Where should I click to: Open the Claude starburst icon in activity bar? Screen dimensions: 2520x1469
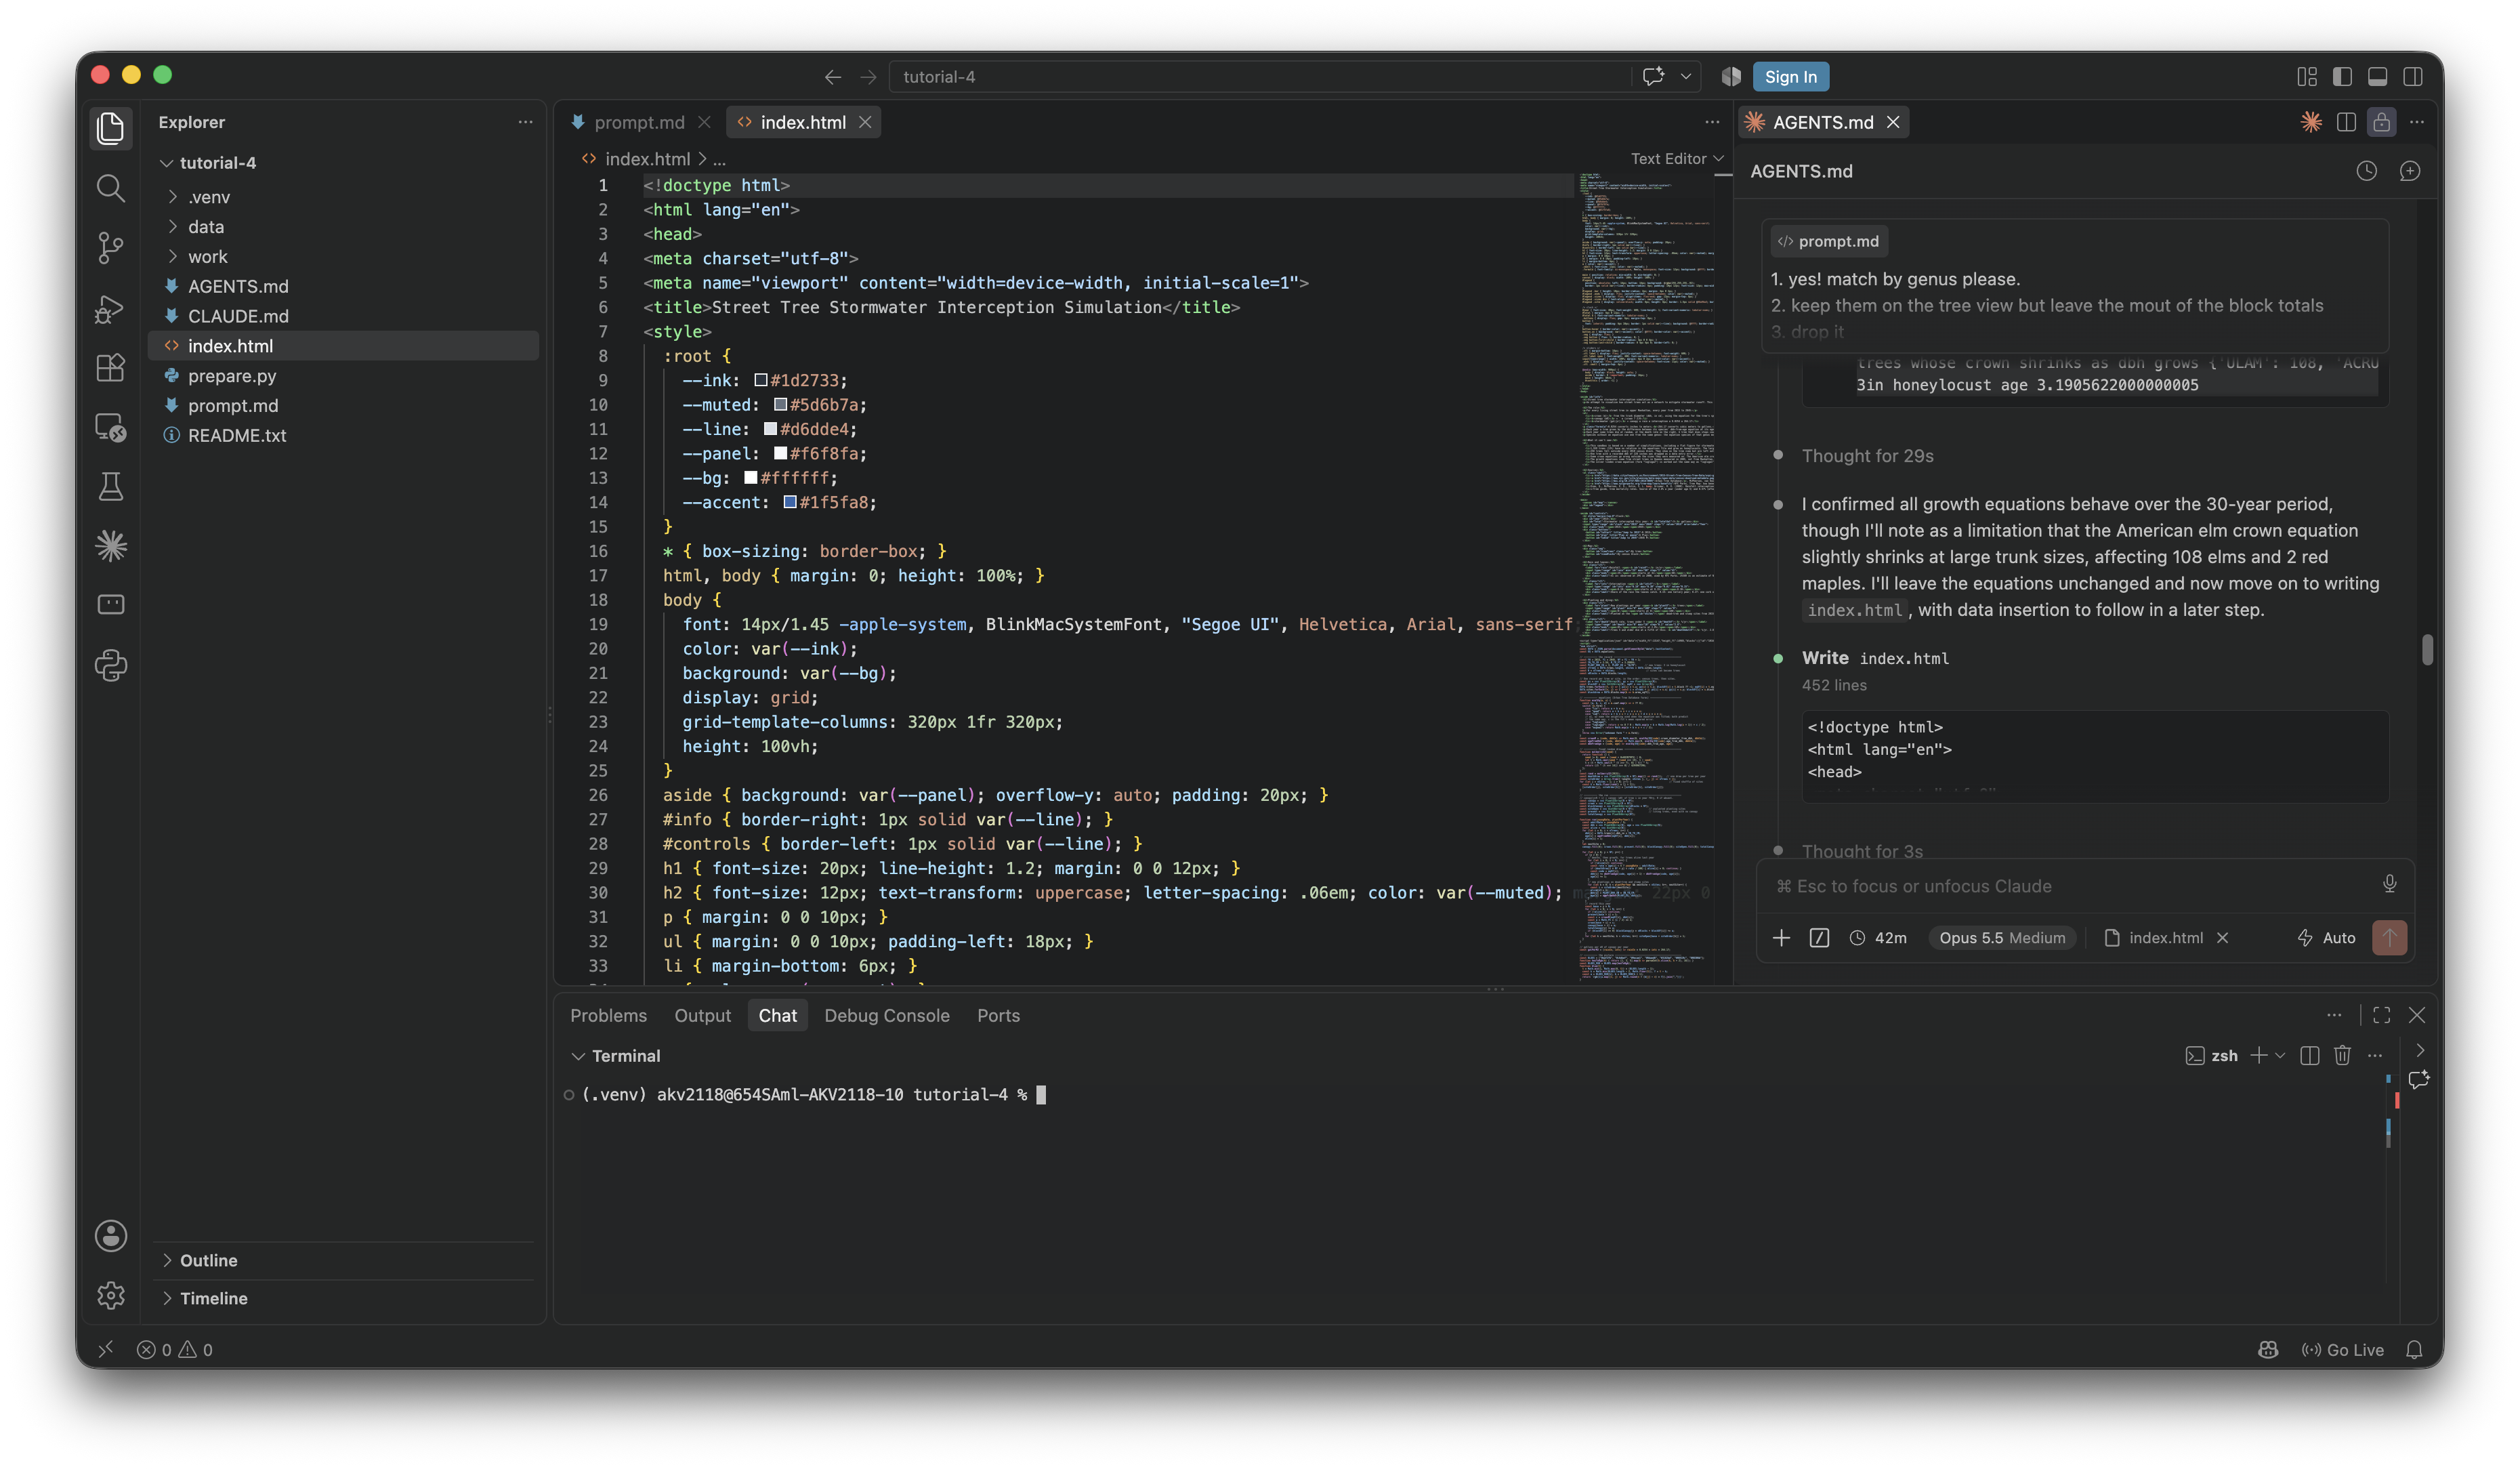click(111, 546)
